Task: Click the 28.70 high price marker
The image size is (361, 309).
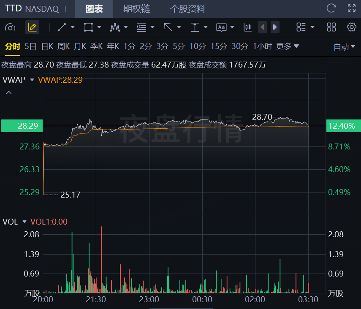Action: click(x=262, y=117)
